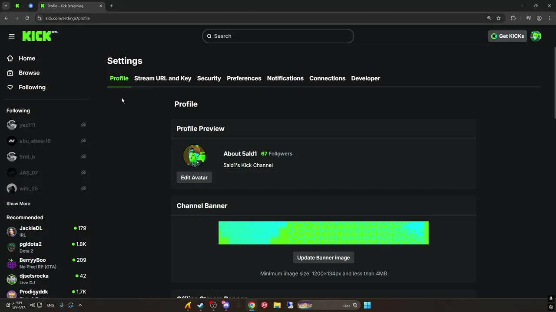Open Discord from the taskbar
This screenshot has height=312, width=556.
(x=226, y=305)
